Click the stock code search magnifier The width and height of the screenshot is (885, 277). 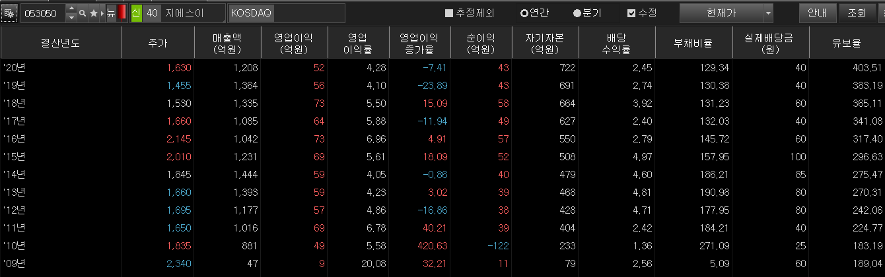tap(83, 13)
